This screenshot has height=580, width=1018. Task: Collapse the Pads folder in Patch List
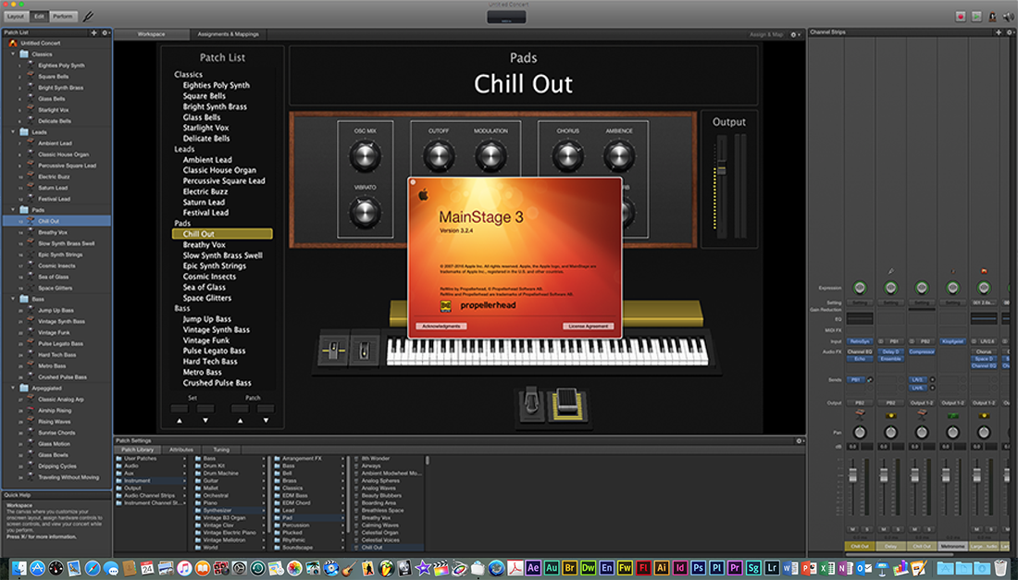[x=13, y=210]
